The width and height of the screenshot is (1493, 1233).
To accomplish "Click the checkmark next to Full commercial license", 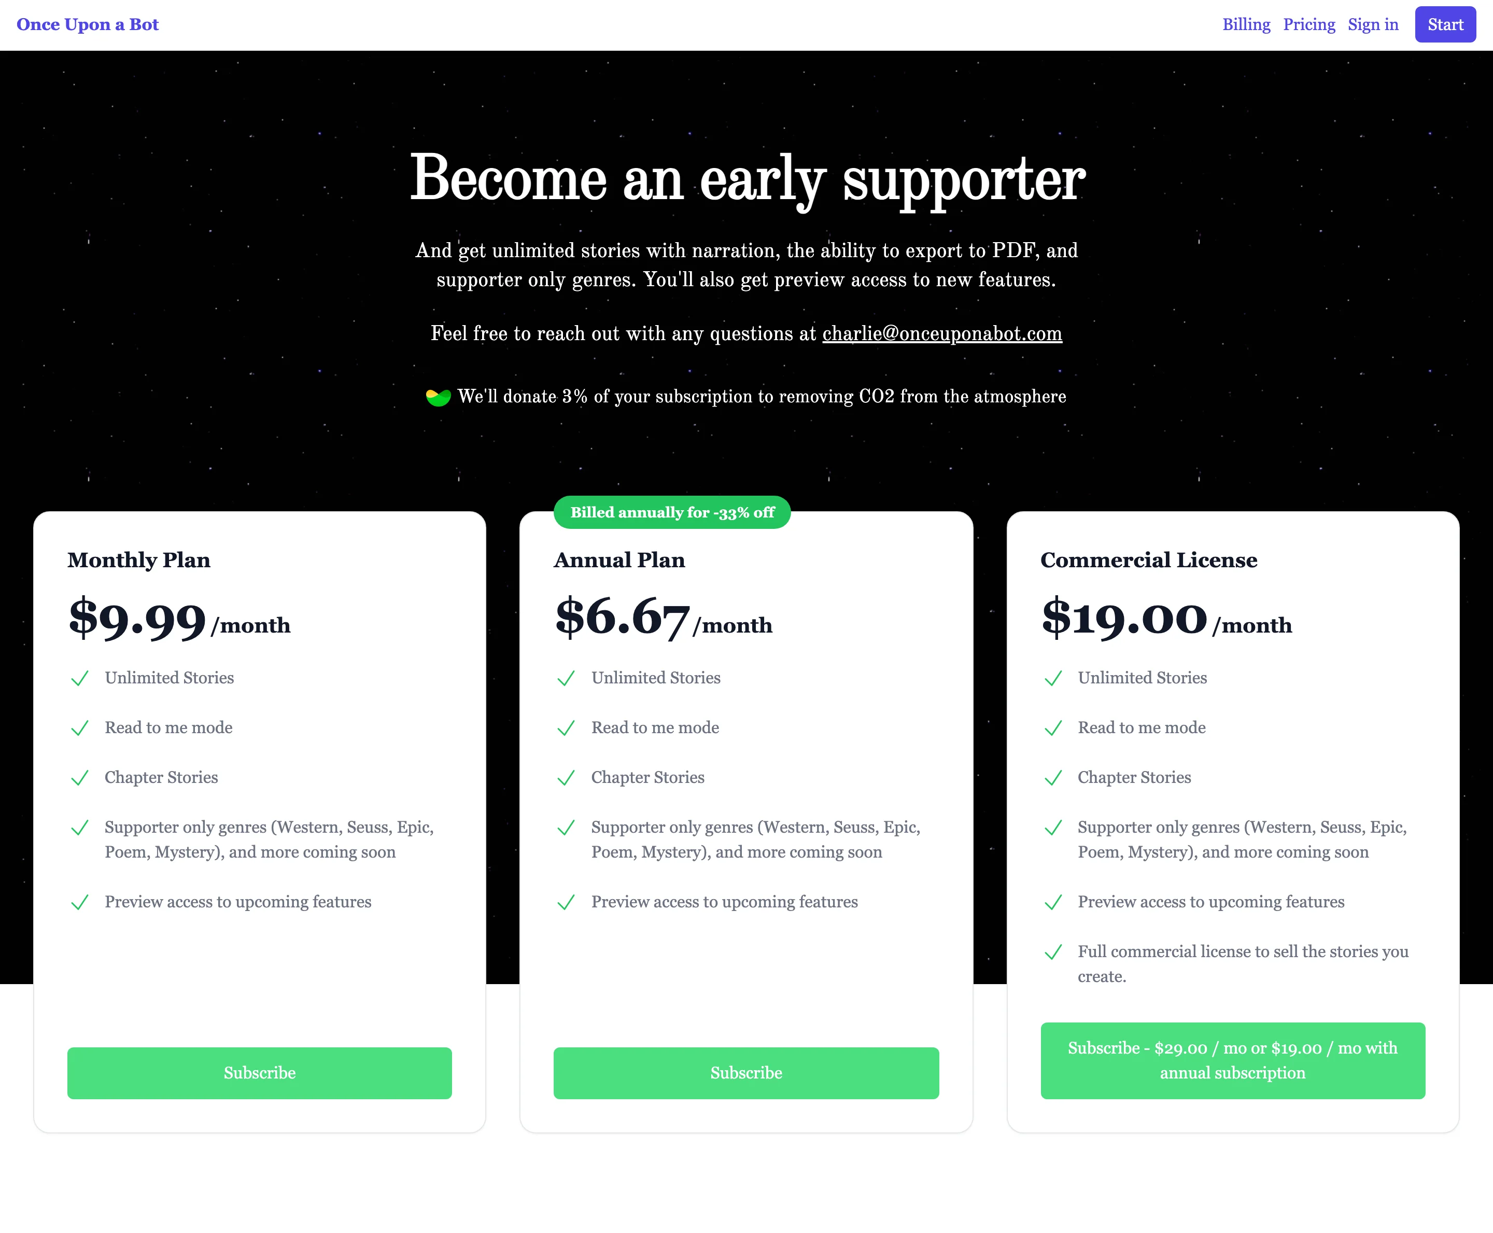I will click(x=1053, y=952).
